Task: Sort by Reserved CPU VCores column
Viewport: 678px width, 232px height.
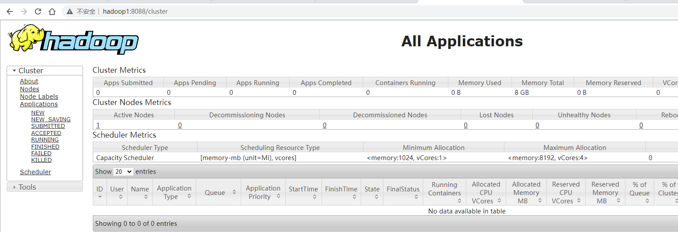Action: (566, 192)
